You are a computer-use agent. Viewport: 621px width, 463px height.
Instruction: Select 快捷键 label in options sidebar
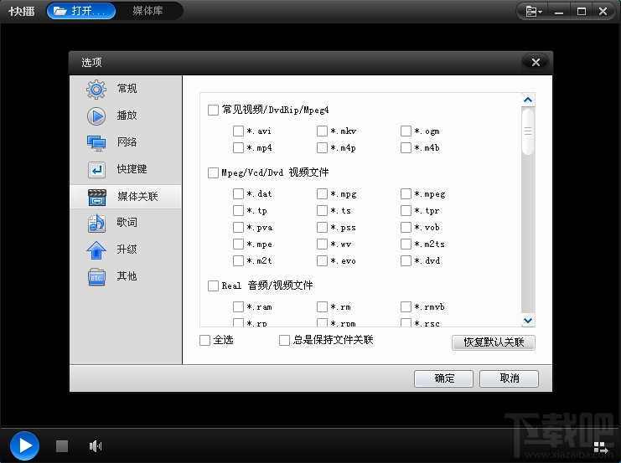[x=132, y=169]
